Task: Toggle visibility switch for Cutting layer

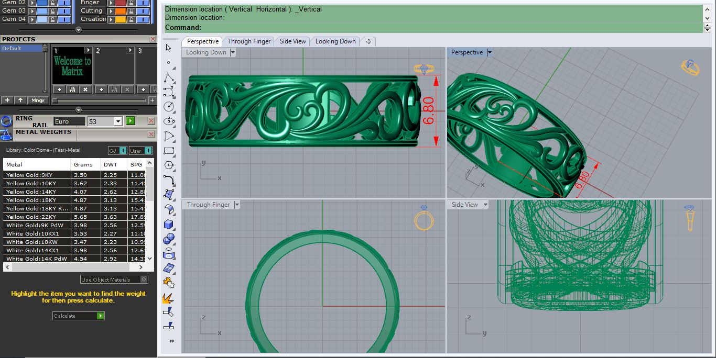Action: [x=143, y=10]
